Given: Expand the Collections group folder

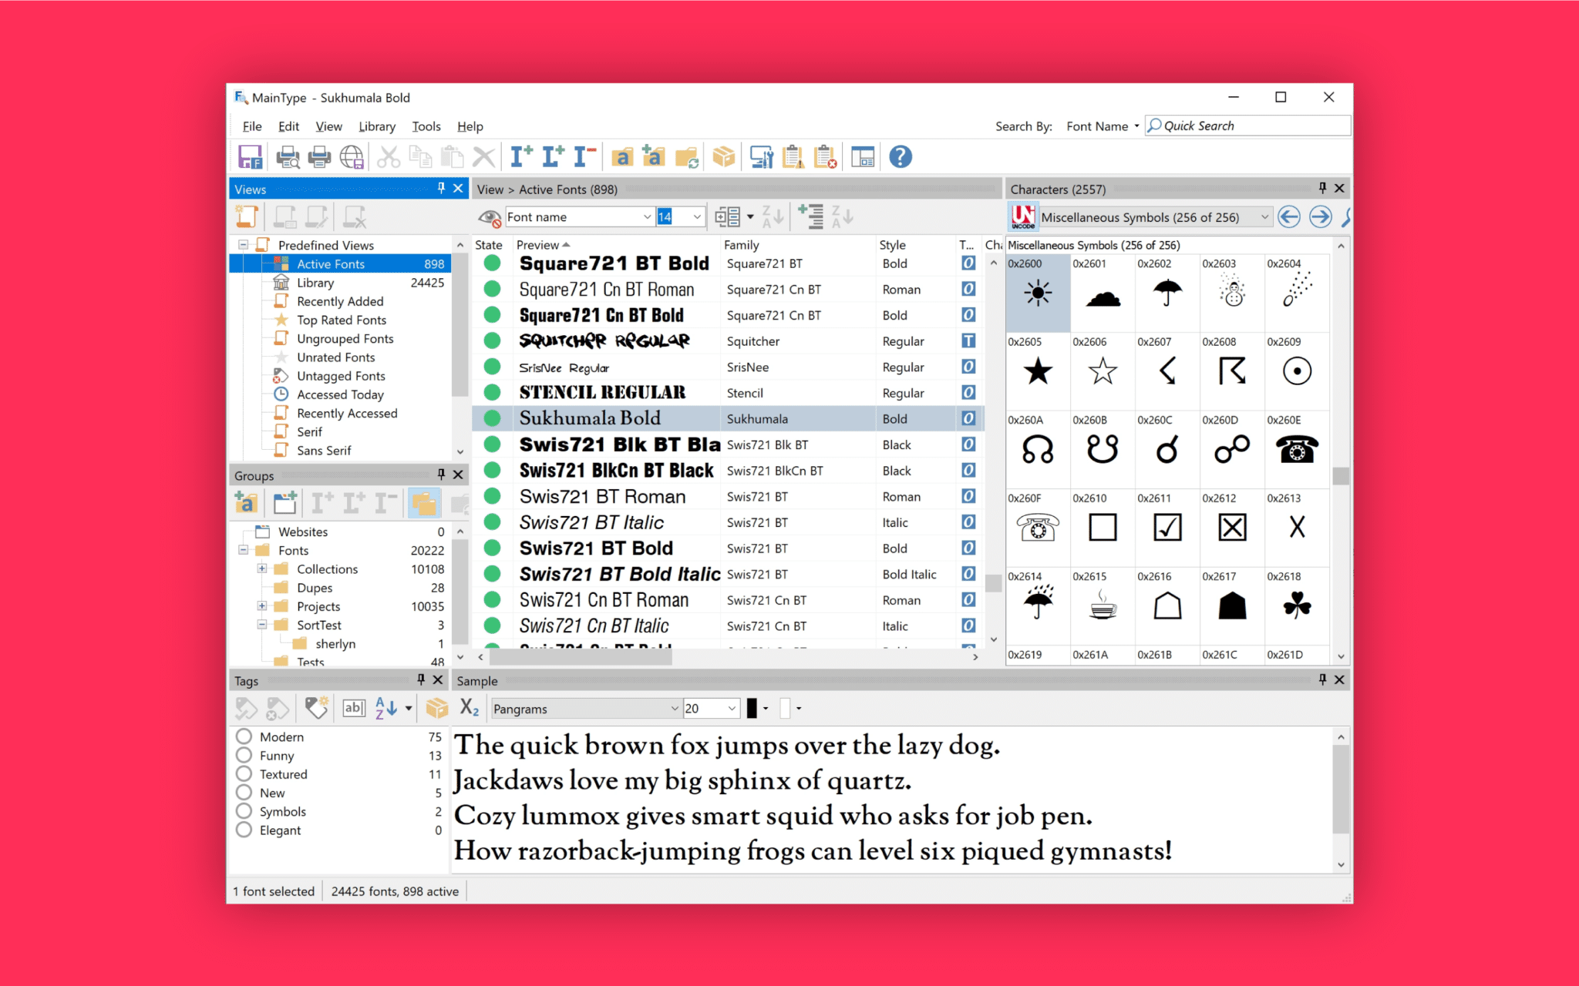Looking at the screenshot, I should pyautogui.click(x=262, y=569).
